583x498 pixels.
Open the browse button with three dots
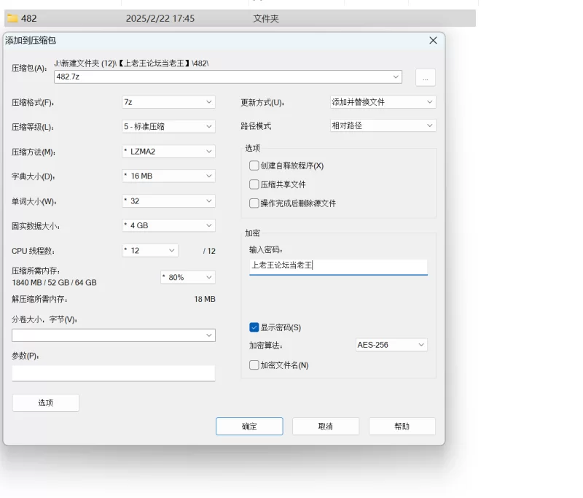426,77
